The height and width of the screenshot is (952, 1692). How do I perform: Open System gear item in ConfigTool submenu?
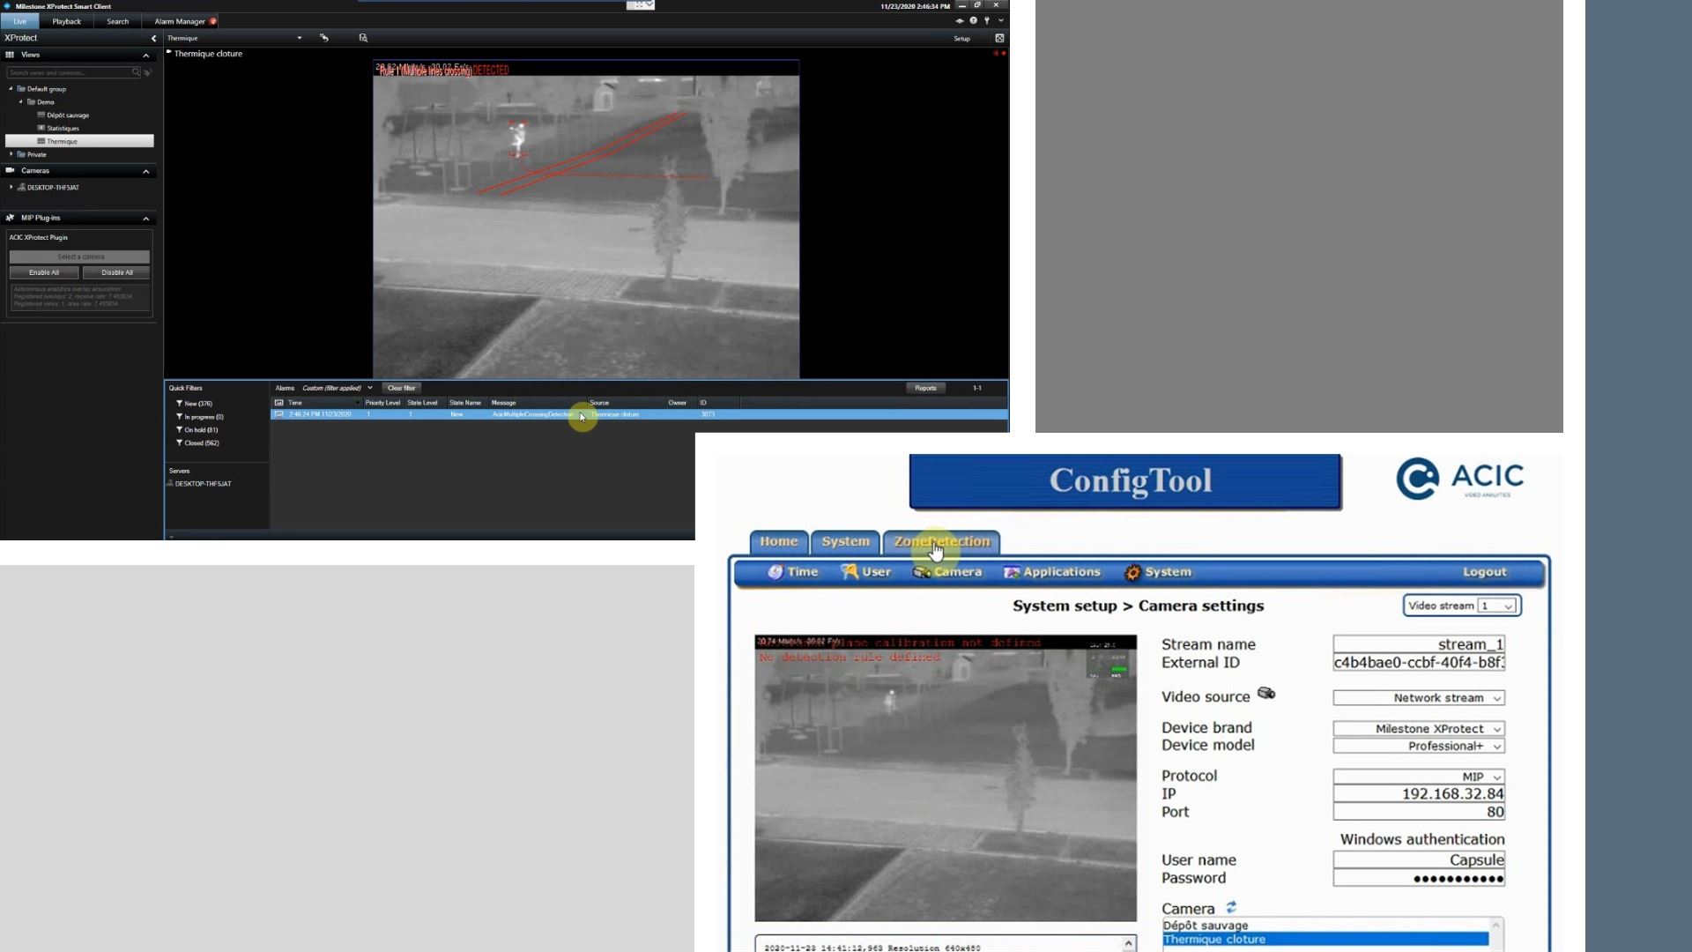click(1158, 572)
